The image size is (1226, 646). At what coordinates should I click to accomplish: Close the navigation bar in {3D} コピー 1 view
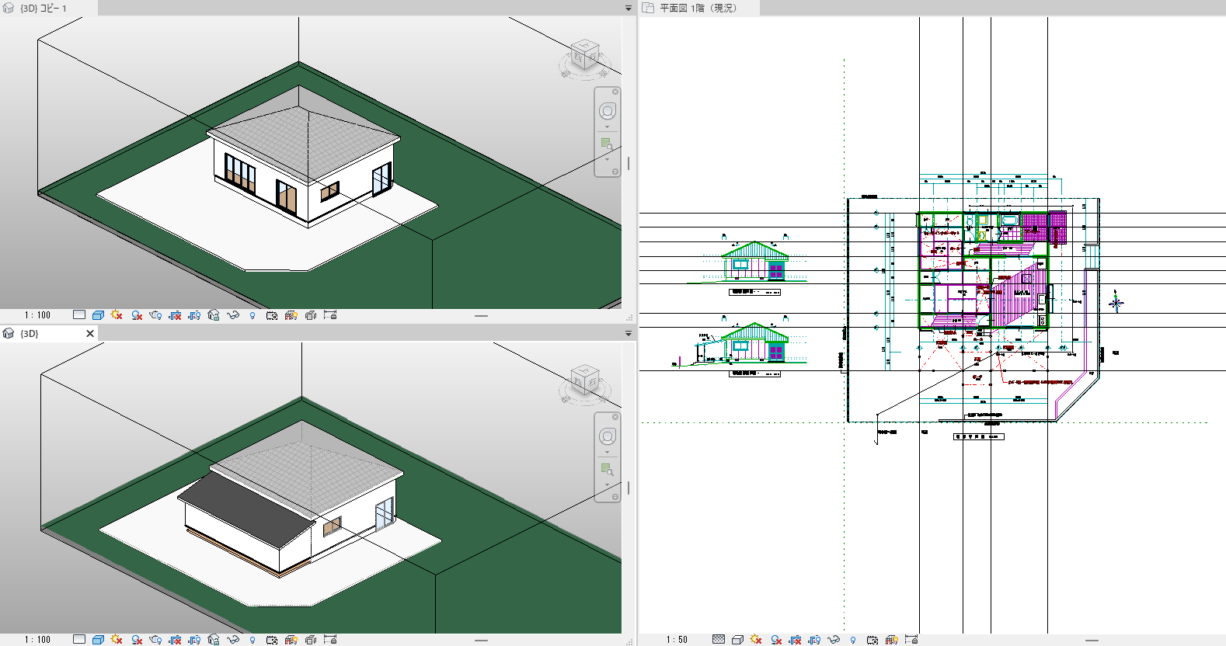615,92
